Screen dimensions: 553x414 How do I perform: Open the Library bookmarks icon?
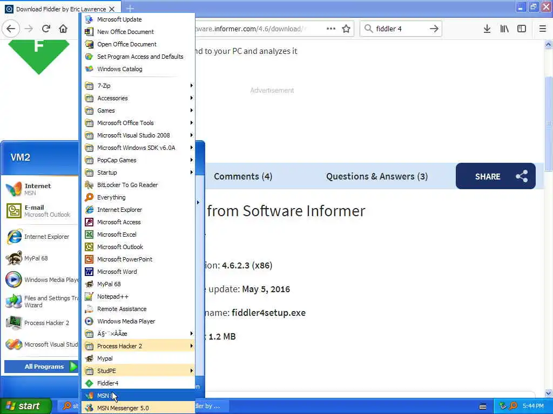[x=504, y=29]
